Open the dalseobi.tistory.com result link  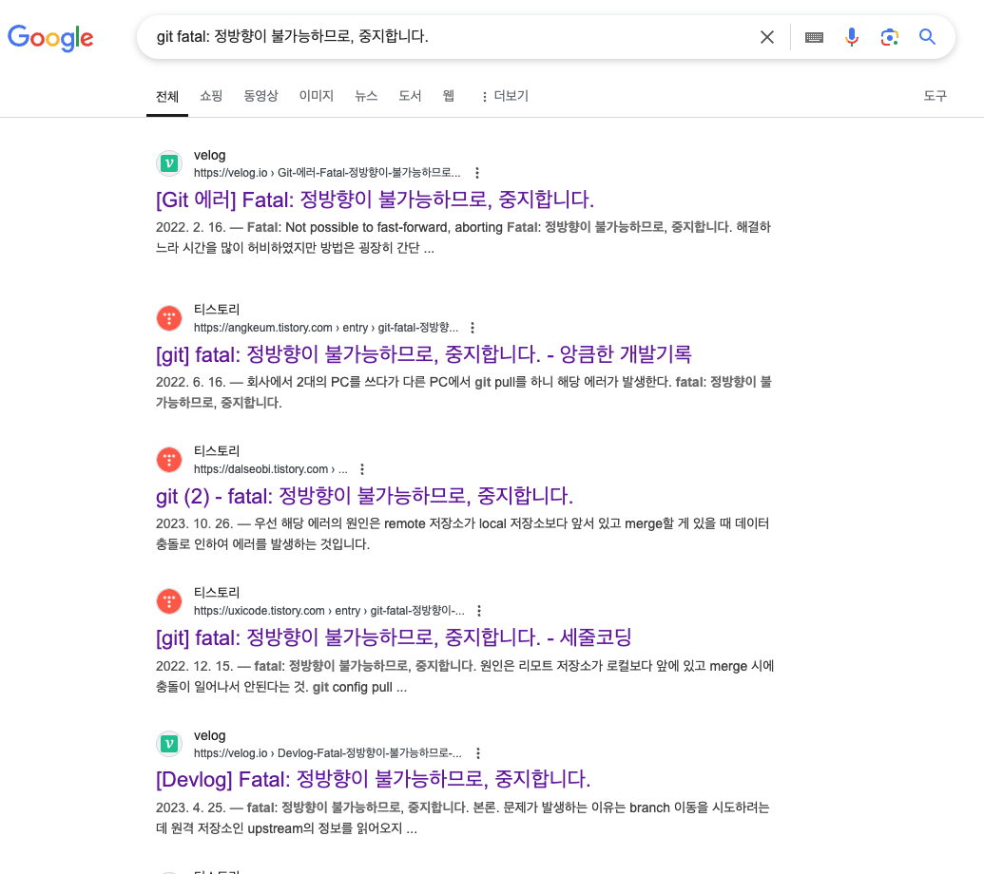coord(364,495)
